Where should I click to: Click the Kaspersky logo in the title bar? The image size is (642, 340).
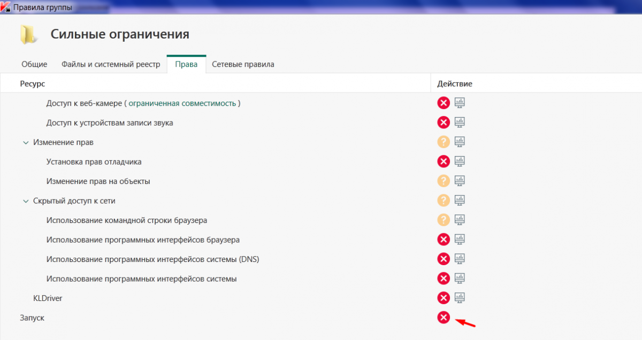click(x=5, y=7)
